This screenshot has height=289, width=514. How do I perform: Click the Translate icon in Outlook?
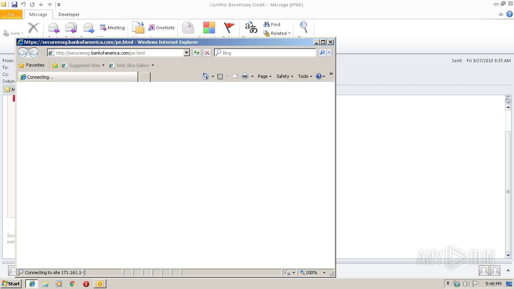click(x=251, y=28)
